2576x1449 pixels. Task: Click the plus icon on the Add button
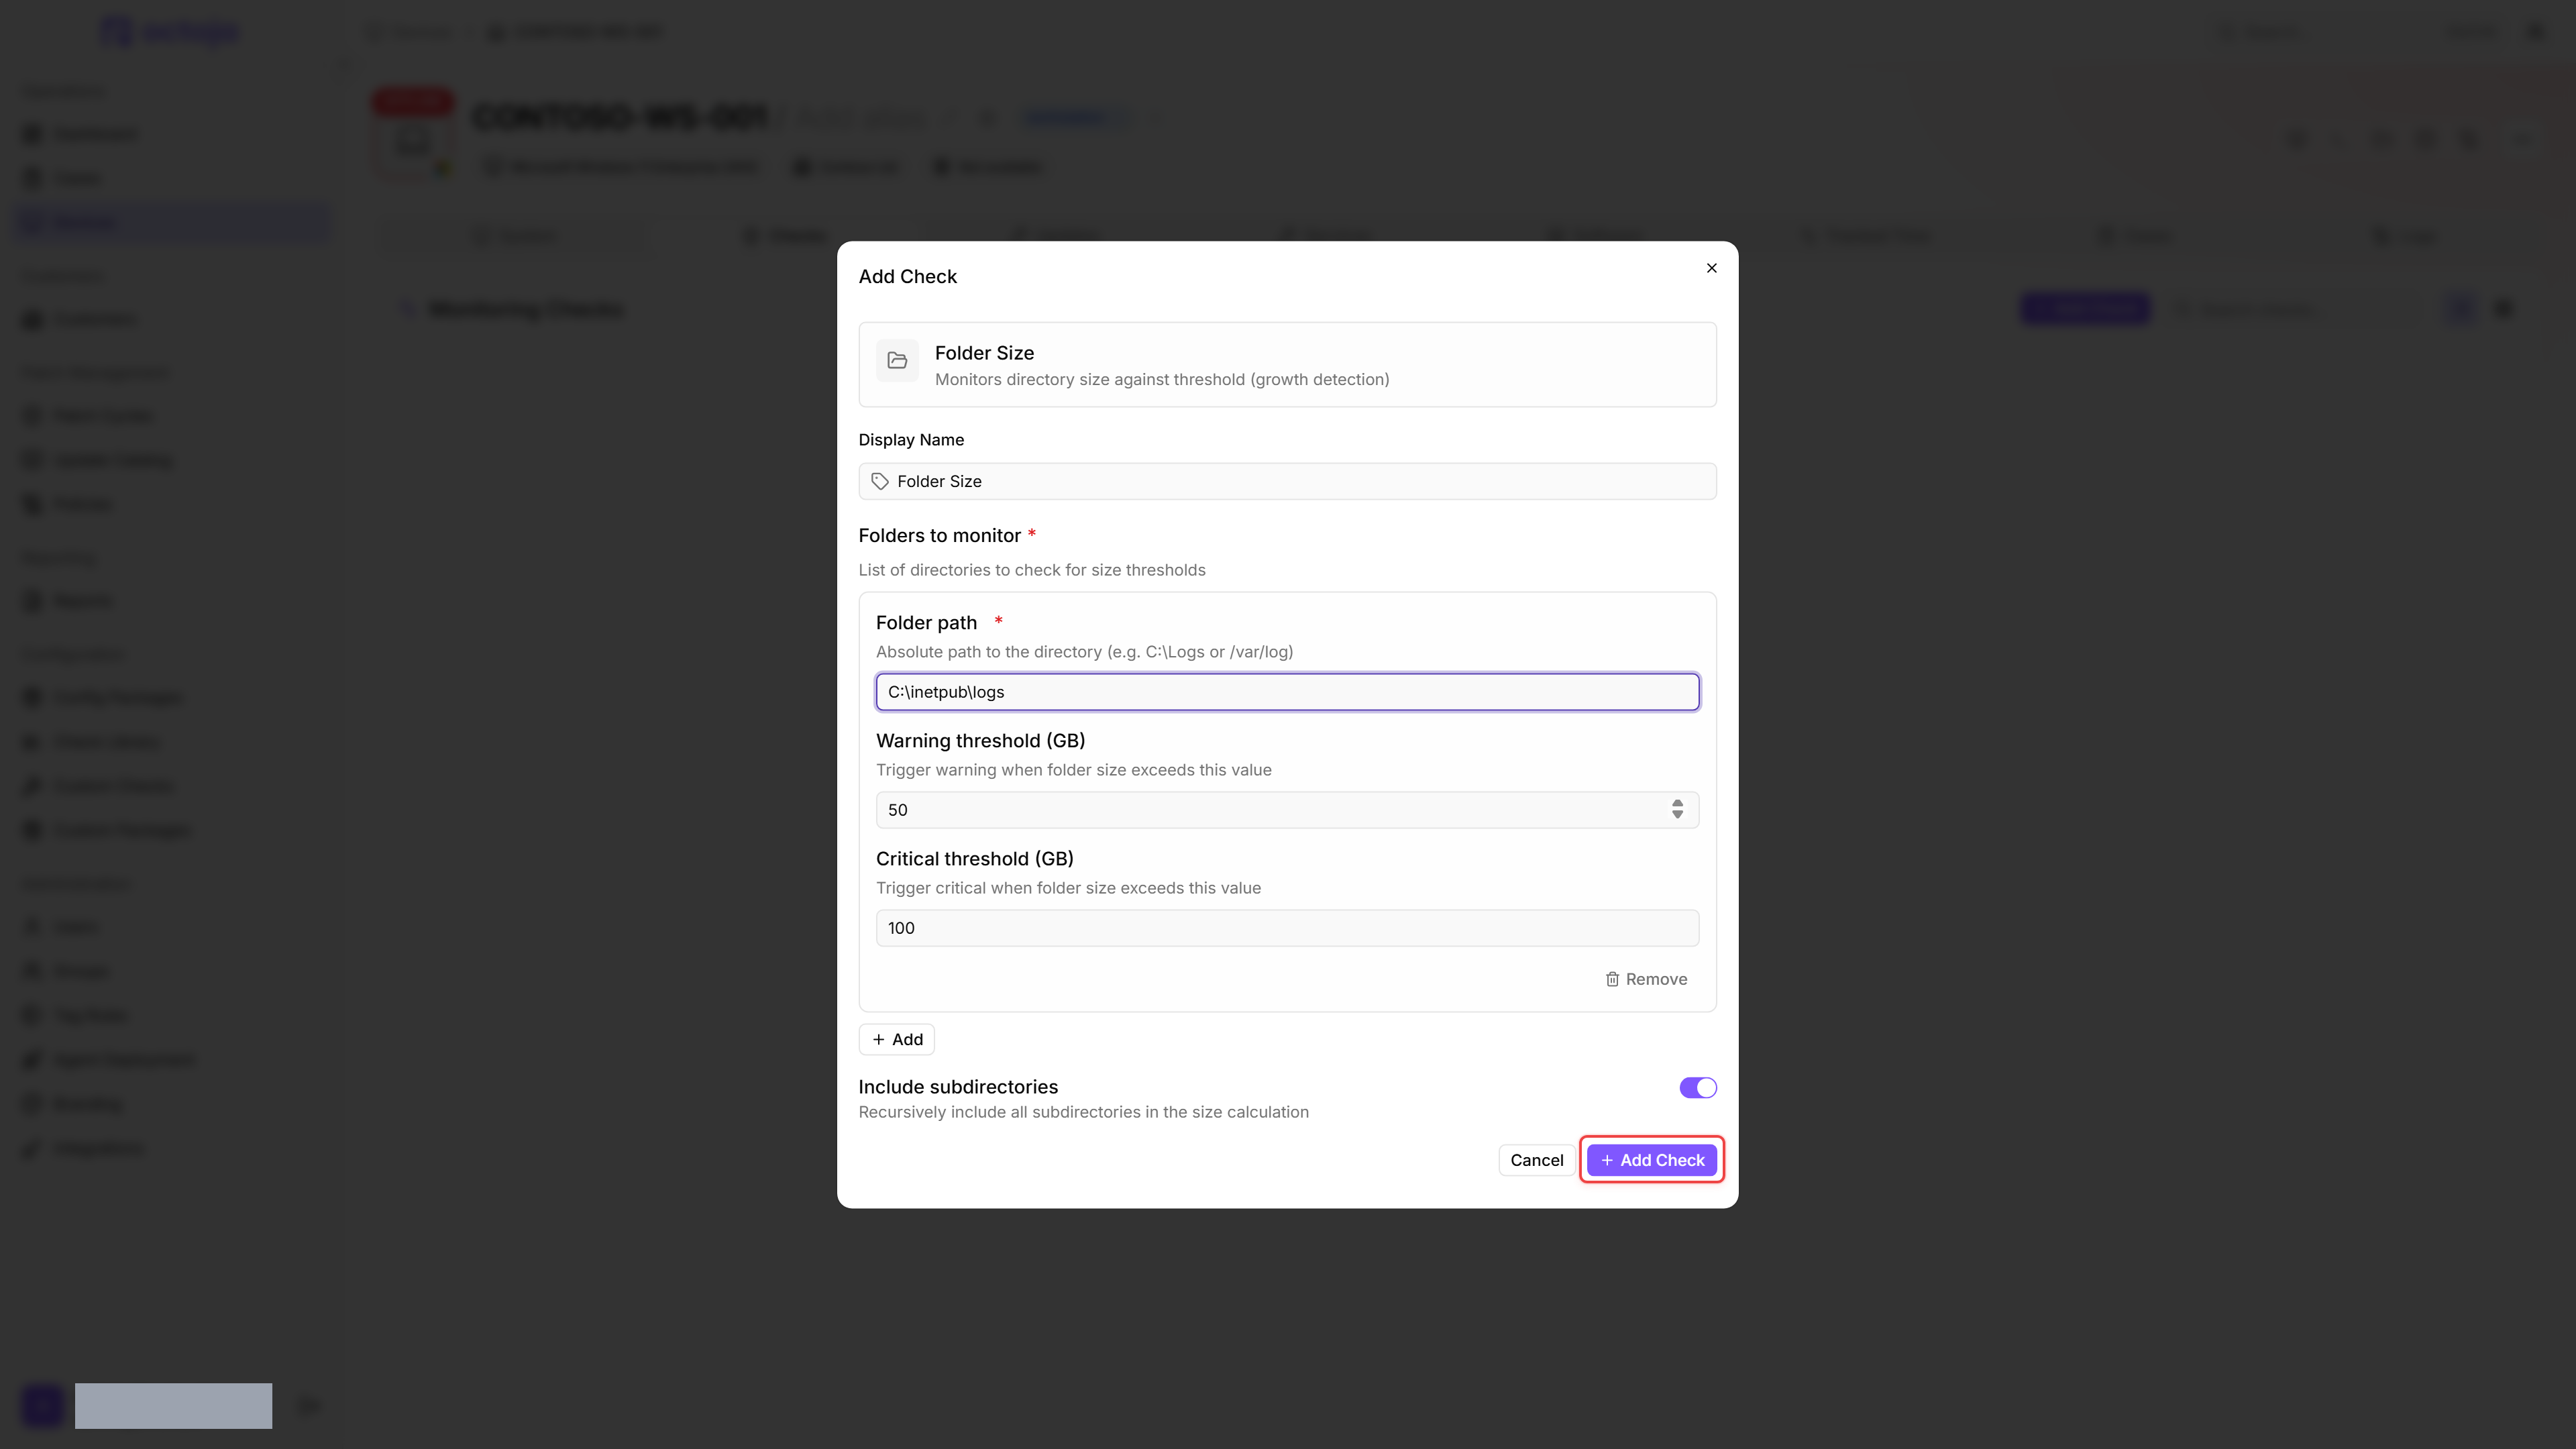point(878,1040)
